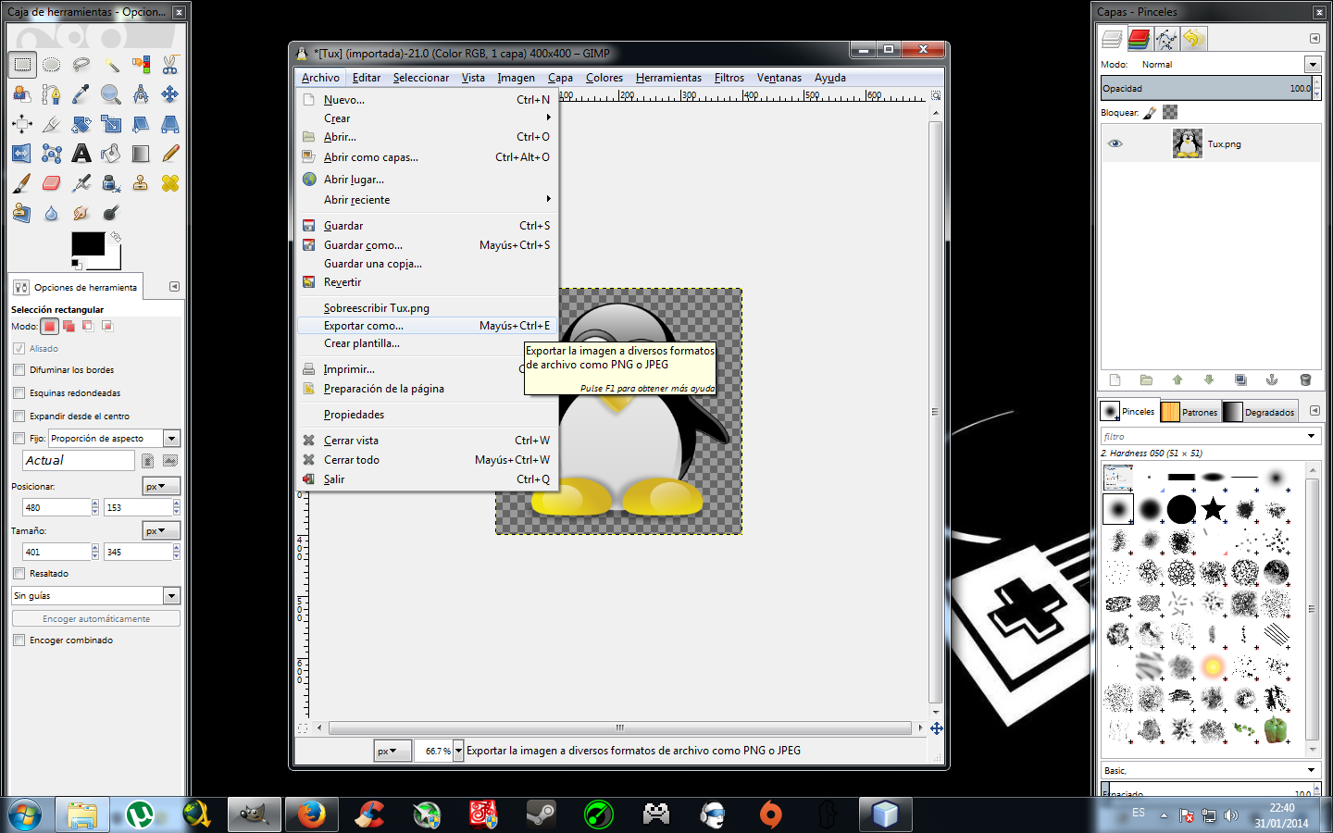Select the Zoom tool

click(x=109, y=93)
